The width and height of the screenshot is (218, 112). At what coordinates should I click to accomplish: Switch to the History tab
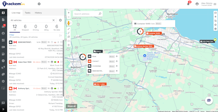[x=38, y=13]
